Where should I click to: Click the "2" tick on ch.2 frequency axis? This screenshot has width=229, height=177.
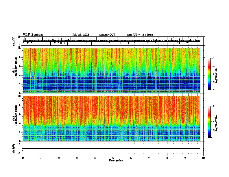[x=20, y=132]
